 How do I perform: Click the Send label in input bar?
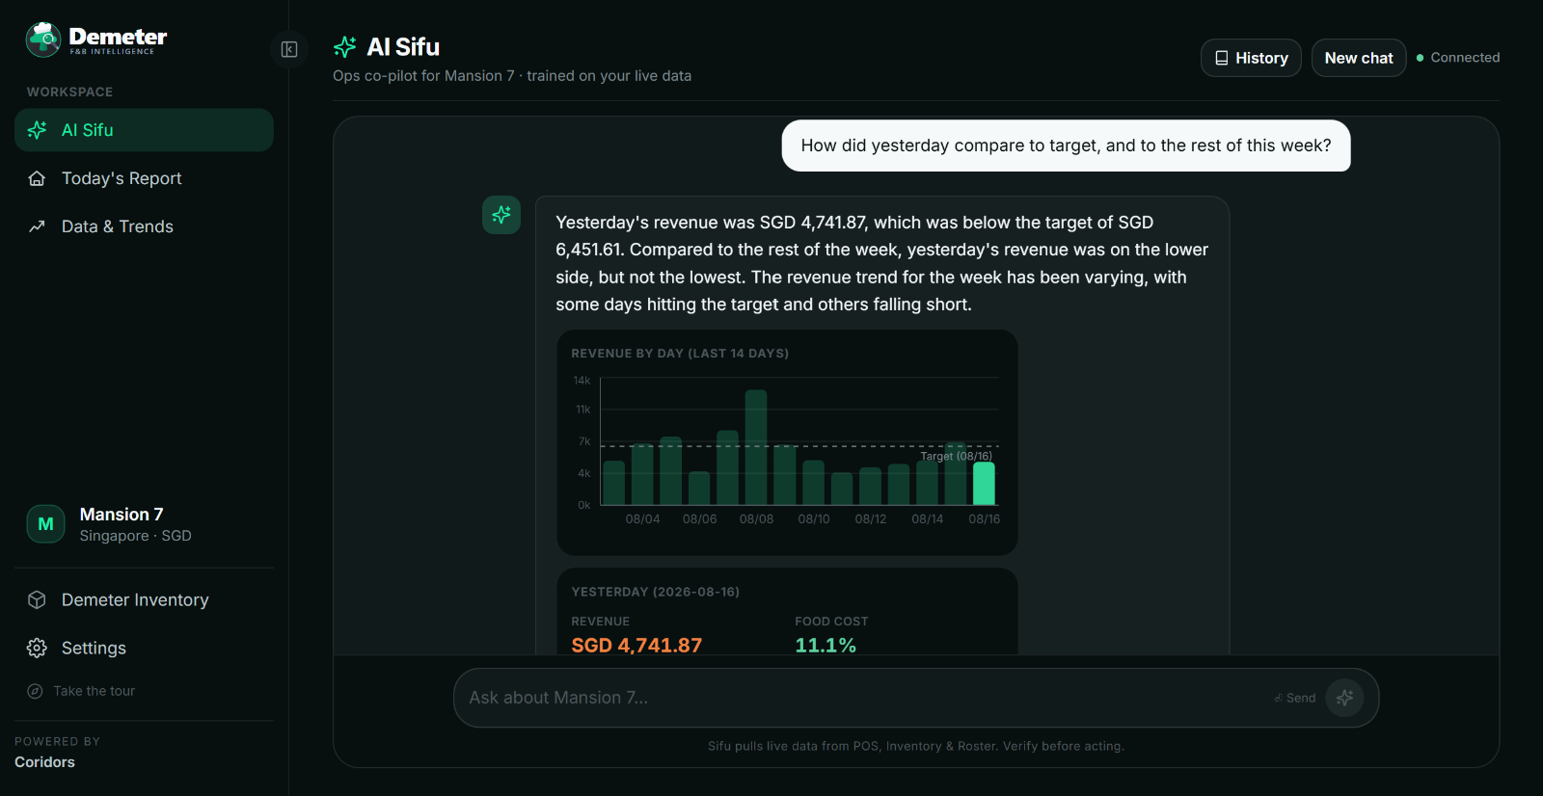point(1300,698)
